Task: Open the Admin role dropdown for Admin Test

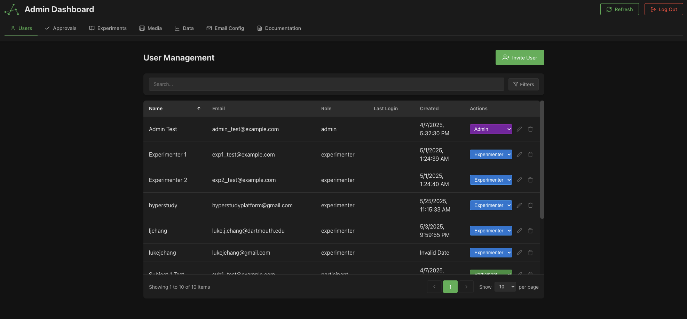Action: [x=491, y=129]
